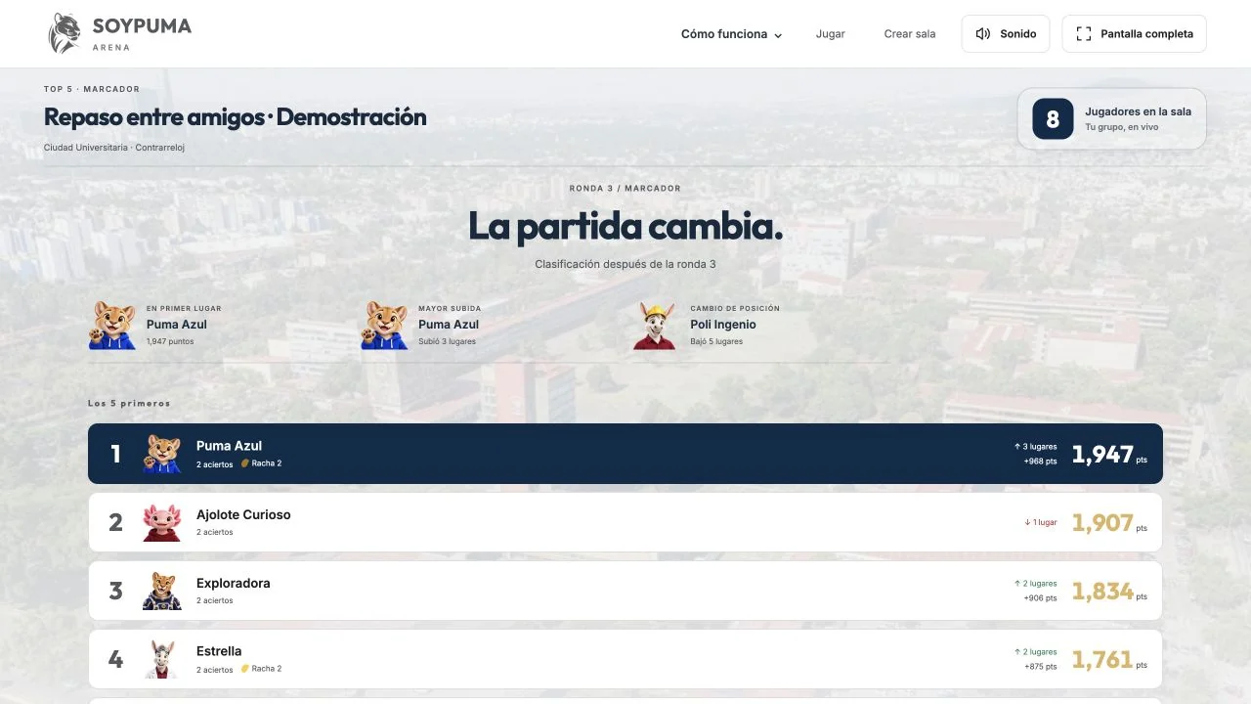The height and width of the screenshot is (704, 1251).
Task: Click the Racha 2 streak icon for Estrella
Action: (245, 669)
